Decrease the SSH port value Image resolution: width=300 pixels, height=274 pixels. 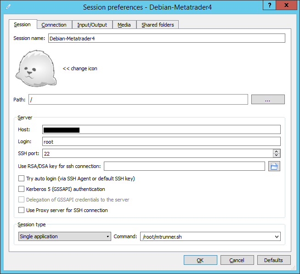tap(277, 155)
